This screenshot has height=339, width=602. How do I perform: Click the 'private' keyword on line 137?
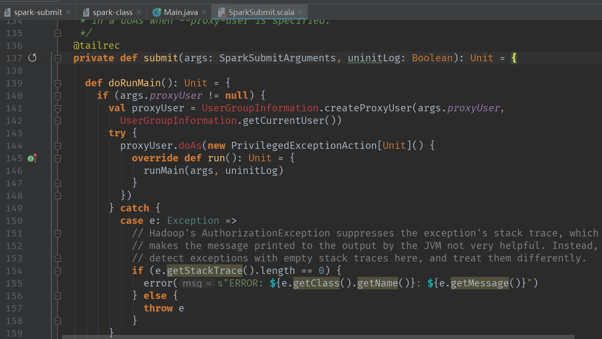[x=94, y=58]
